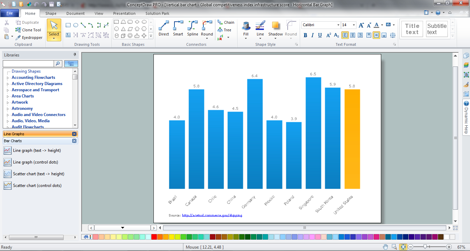Apply the Subtitle text style
The image size is (470, 251).
tap(437, 29)
